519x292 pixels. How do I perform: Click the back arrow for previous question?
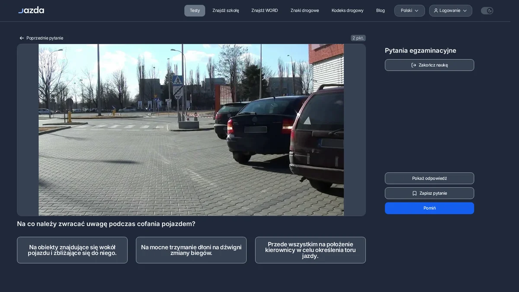coord(22,38)
